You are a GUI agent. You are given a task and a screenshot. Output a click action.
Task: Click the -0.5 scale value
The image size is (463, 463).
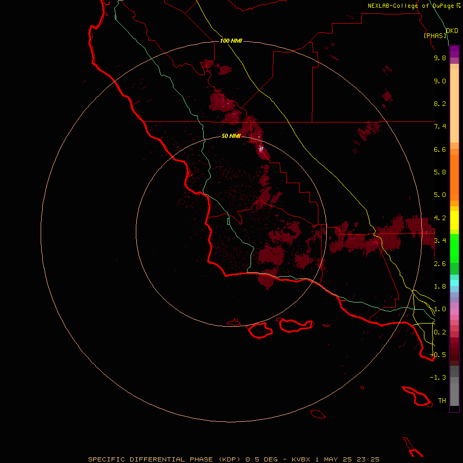[438, 354]
